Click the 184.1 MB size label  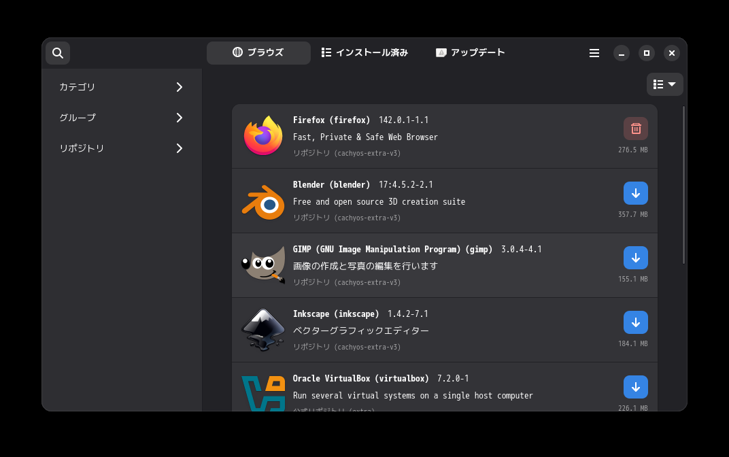coord(632,343)
